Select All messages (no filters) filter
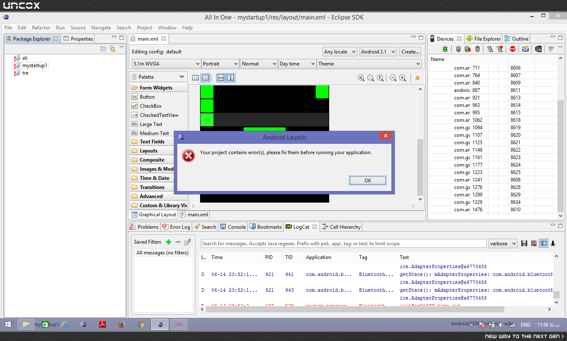Image resolution: width=567 pixels, height=341 pixels. pyautogui.click(x=162, y=253)
